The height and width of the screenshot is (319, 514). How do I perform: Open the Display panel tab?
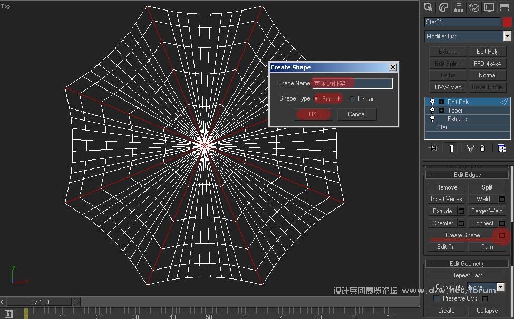489,7
